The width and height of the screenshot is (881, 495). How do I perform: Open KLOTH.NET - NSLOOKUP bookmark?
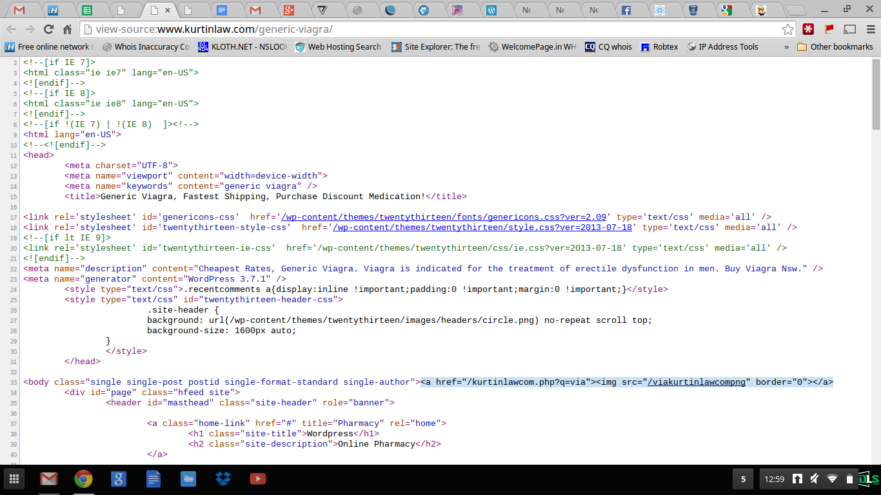[243, 46]
